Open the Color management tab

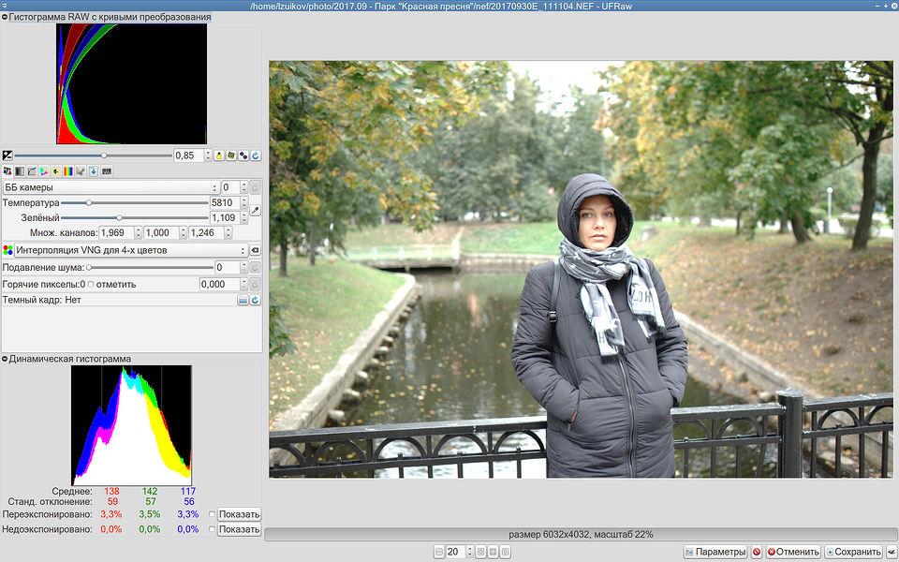tap(44, 170)
